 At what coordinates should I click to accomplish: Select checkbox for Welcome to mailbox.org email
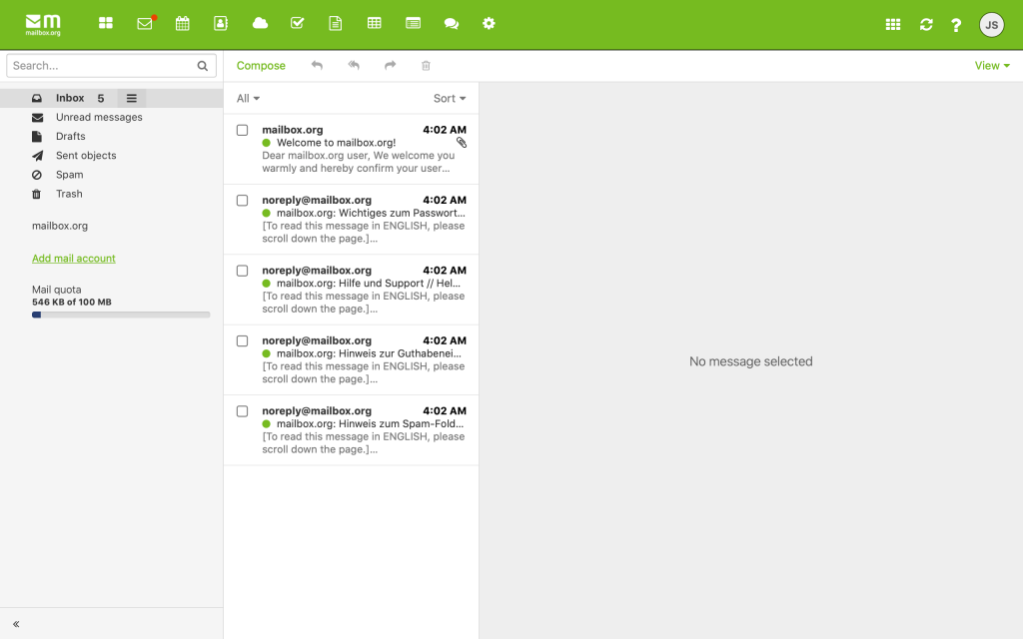[x=242, y=130]
